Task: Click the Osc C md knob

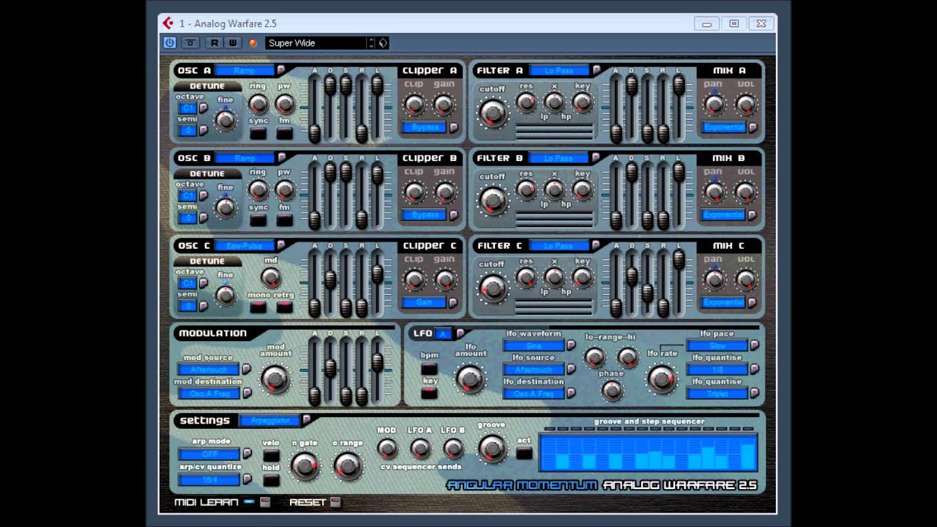Action: pyautogui.click(x=271, y=277)
